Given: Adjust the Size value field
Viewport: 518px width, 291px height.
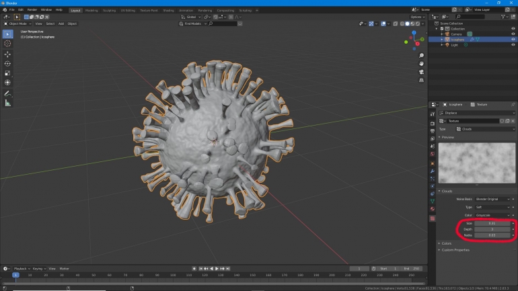Looking at the screenshot, I should [492, 223].
